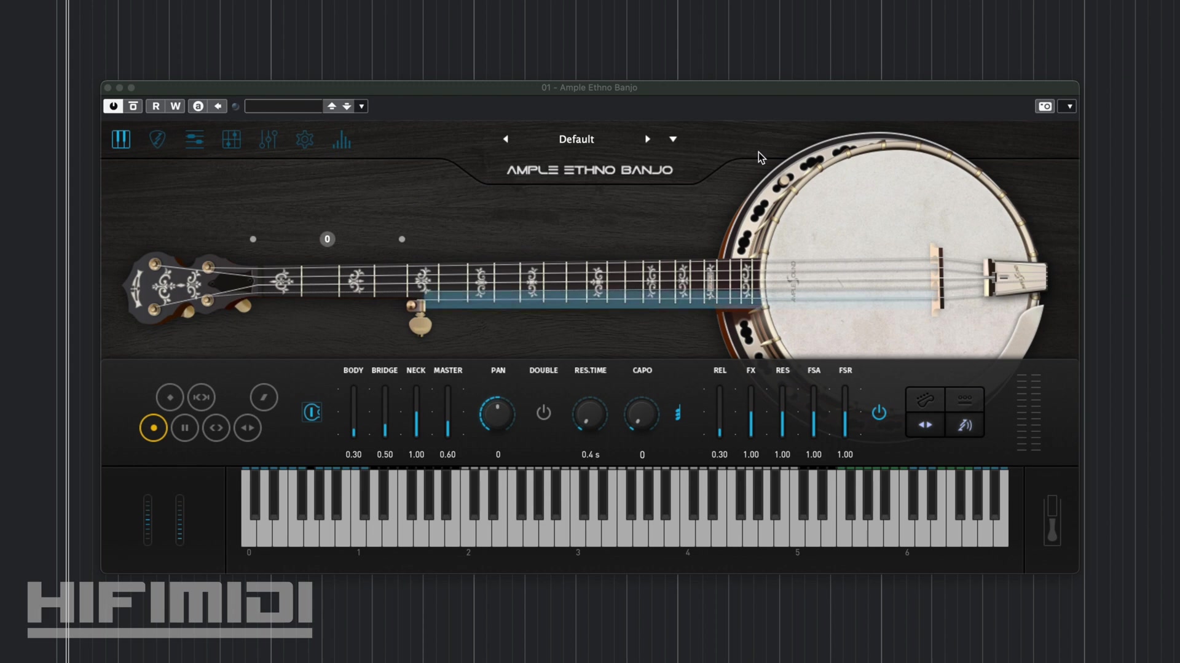Click the pick-with-sound-waves icon button

964,425
